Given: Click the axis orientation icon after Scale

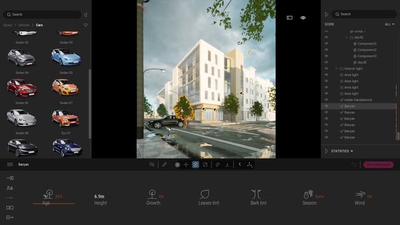Looking at the screenshot, I should [x=217, y=165].
